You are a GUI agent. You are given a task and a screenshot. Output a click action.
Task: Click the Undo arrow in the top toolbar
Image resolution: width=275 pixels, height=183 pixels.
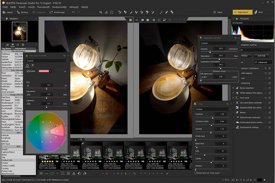pyautogui.click(x=73, y=12)
